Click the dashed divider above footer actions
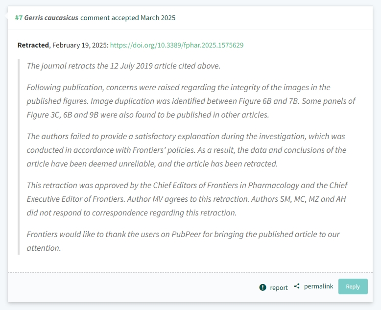The width and height of the screenshot is (381, 310). (x=190, y=273)
